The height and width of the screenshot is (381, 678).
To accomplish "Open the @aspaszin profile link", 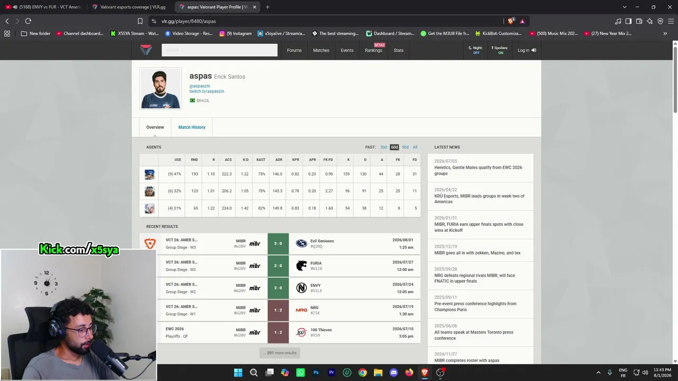I will point(200,86).
